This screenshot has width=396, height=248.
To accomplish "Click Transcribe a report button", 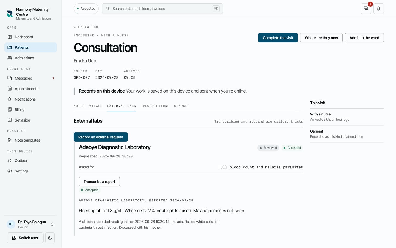I will 99,182.
